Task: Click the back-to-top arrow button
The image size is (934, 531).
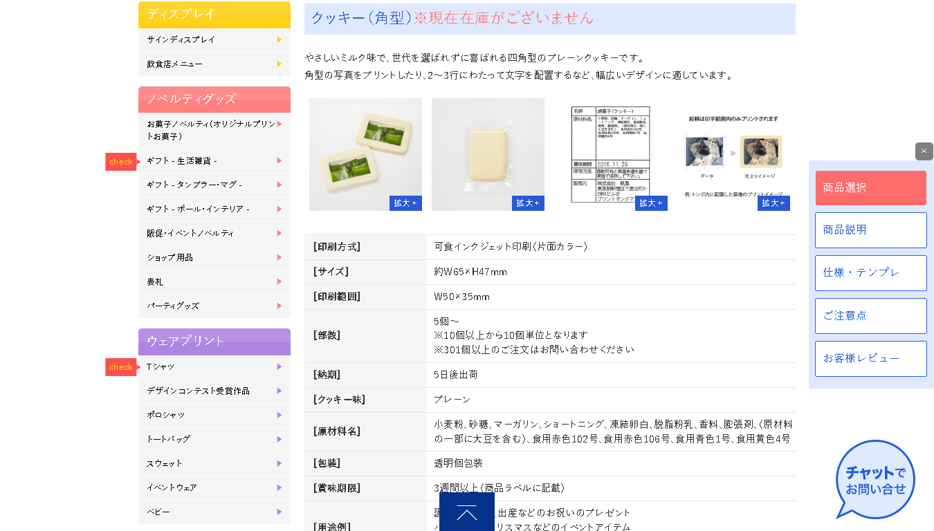Action: coord(467,512)
